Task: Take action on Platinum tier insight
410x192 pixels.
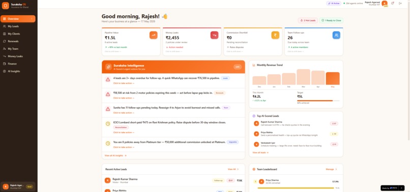Action: click(124, 147)
